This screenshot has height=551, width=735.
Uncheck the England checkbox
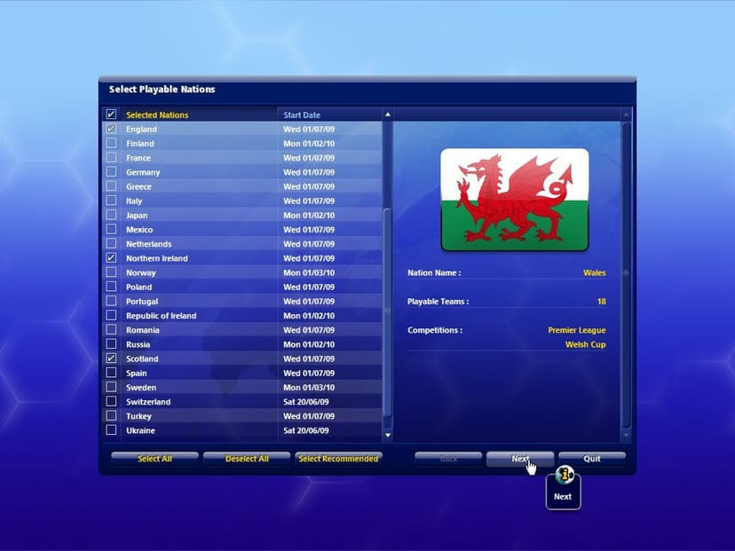[111, 129]
